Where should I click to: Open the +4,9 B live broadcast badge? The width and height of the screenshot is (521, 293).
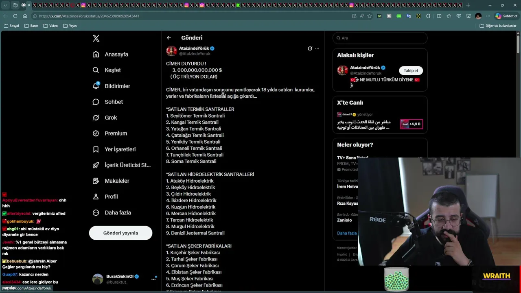point(411,124)
